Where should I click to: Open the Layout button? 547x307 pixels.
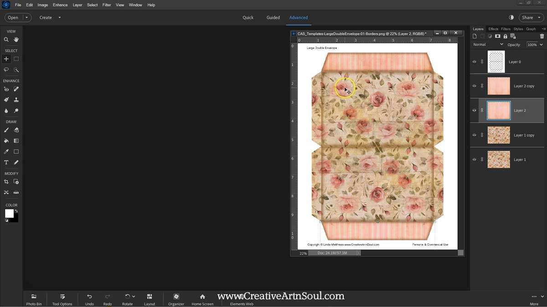click(150, 300)
